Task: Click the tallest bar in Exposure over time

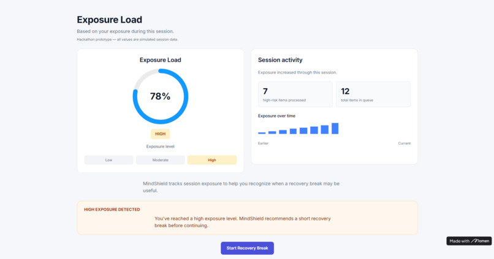Action: (335, 129)
